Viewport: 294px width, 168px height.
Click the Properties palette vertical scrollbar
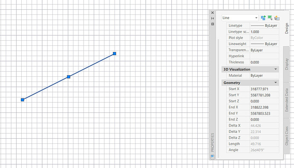[218, 98]
